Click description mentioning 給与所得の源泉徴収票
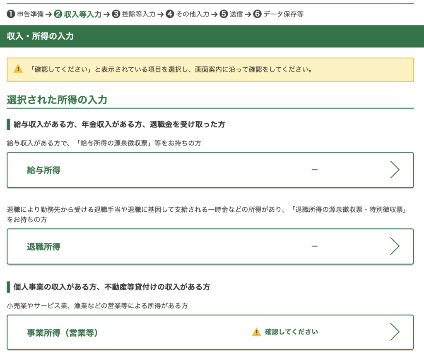424x361 pixels. pos(104,143)
